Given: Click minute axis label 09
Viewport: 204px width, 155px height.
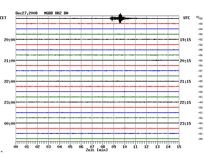Looking at the screenshot, I should [x=114, y=147].
